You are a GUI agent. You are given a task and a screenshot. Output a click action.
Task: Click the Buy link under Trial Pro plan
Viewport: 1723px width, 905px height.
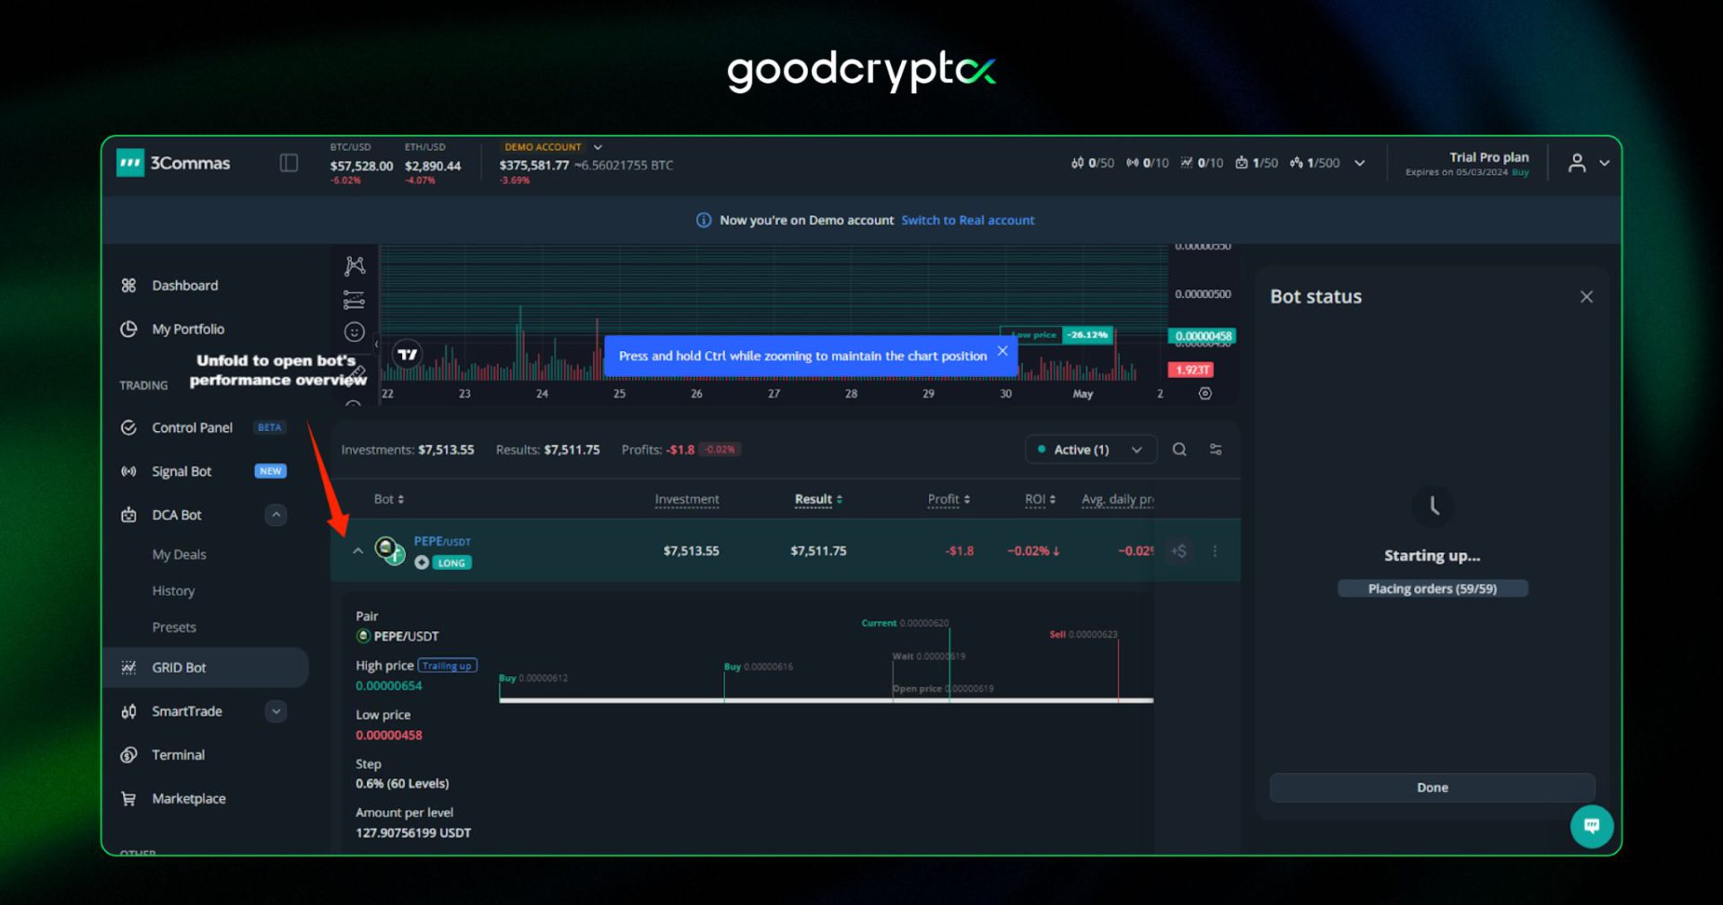(x=1520, y=172)
